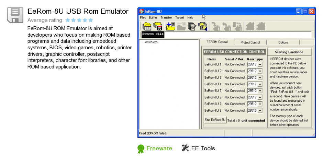Click the 'EeRom-8U 6' item label
Image resolution: width=323 pixels, height=164 pixels.
pos(213,97)
